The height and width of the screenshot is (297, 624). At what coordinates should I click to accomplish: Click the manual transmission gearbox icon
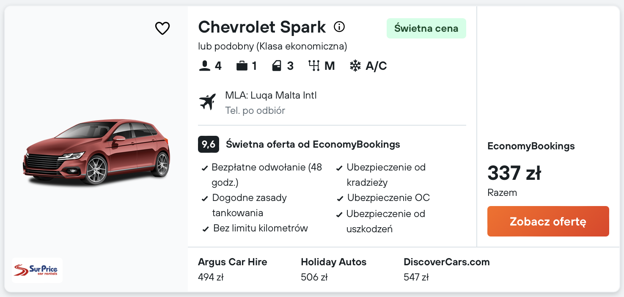[314, 66]
